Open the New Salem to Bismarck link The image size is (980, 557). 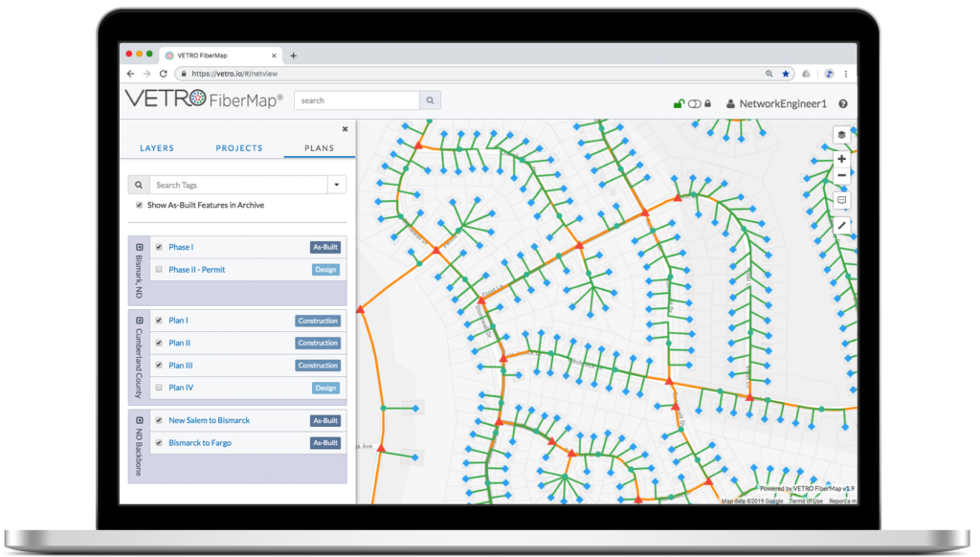210,421
